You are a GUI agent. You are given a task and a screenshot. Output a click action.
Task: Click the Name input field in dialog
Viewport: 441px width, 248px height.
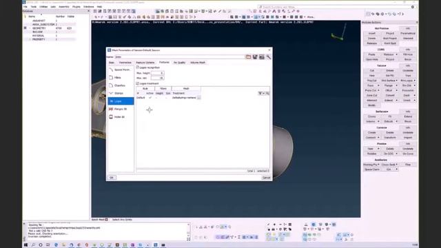point(180,56)
